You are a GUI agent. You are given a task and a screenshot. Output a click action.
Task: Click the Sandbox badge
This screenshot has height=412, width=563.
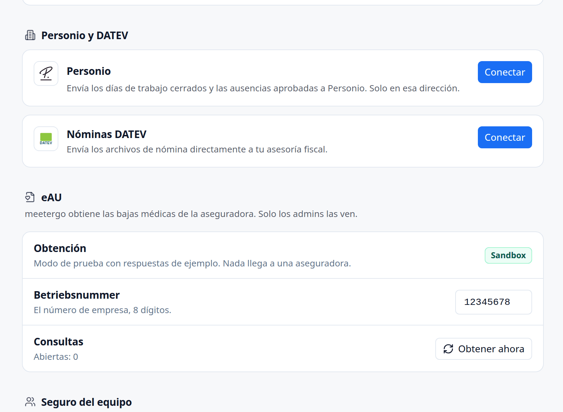pos(508,255)
